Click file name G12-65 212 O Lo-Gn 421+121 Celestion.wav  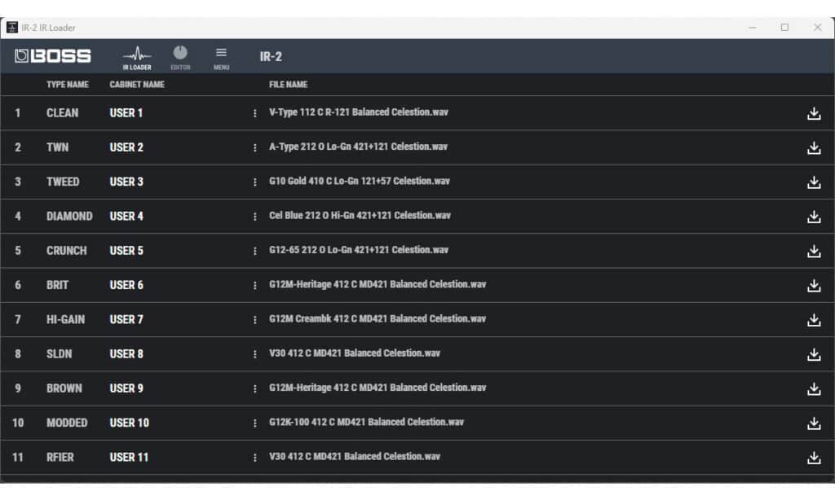point(359,250)
